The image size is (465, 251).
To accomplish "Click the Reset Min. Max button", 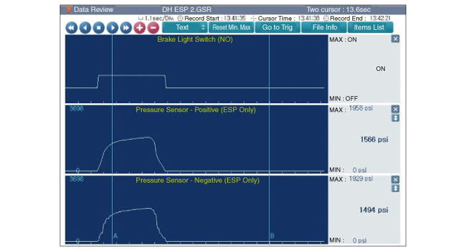I will 232,28.
